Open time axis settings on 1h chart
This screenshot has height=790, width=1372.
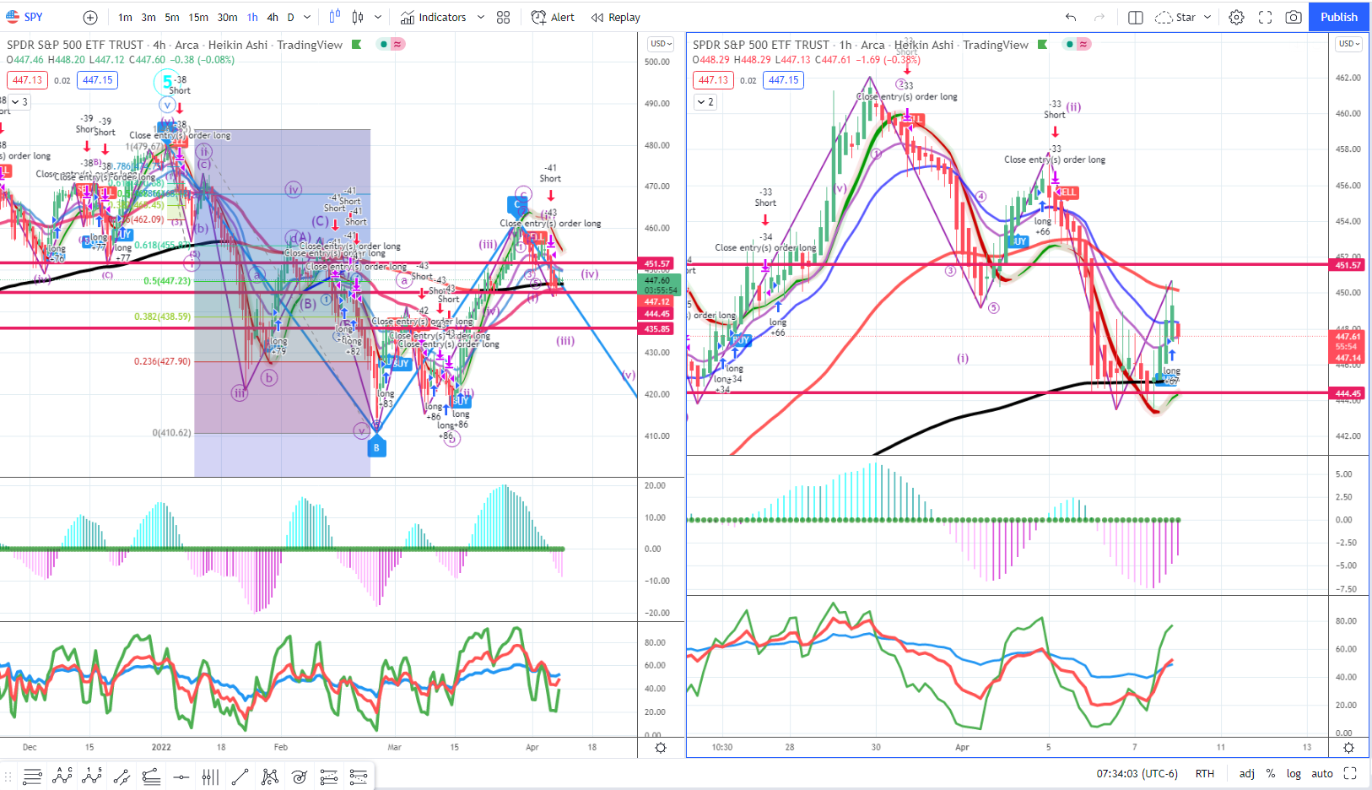click(1348, 748)
